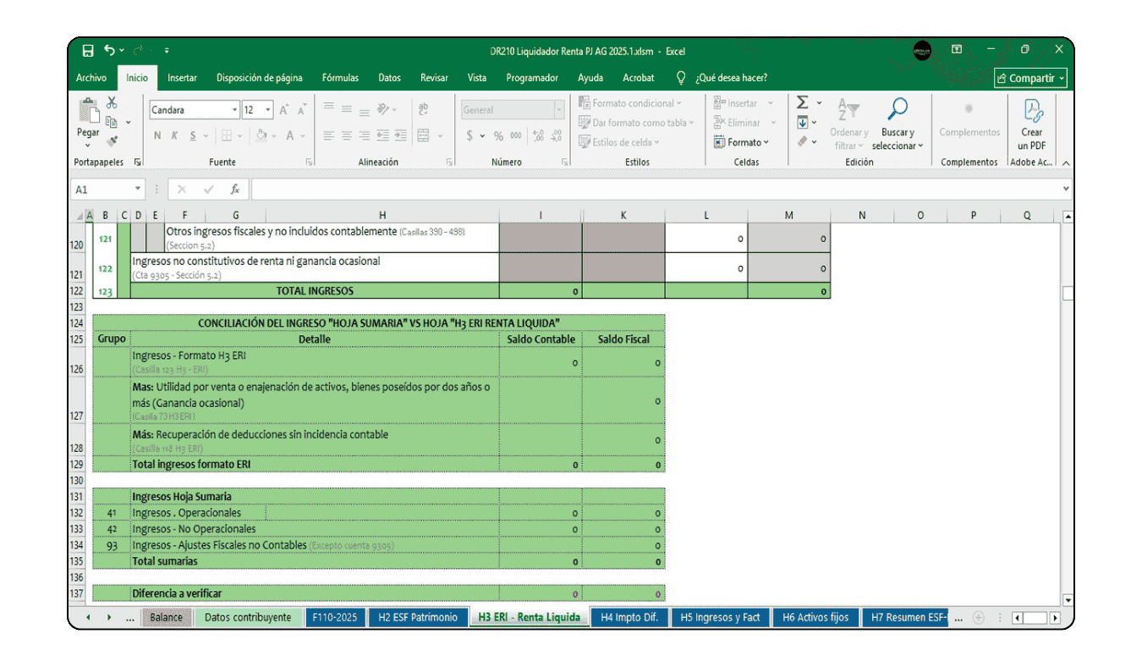Open the Candara font name dropdown

pos(234,110)
